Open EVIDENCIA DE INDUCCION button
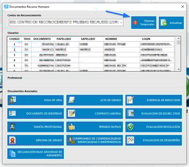Screen dimensions: 189x167 [x=153, y=100]
